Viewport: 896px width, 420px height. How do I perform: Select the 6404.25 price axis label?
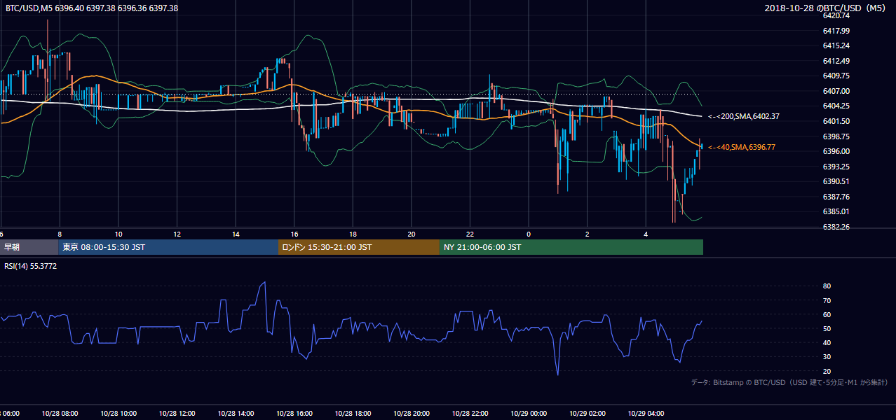coord(836,106)
